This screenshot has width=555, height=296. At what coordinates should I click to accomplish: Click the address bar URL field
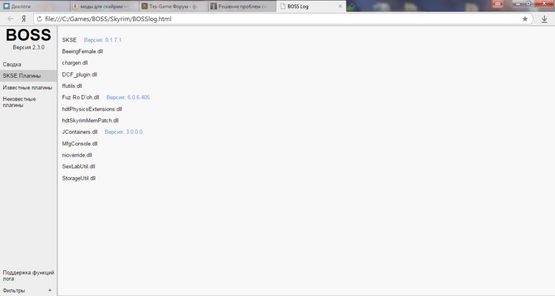click(x=281, y=19)
